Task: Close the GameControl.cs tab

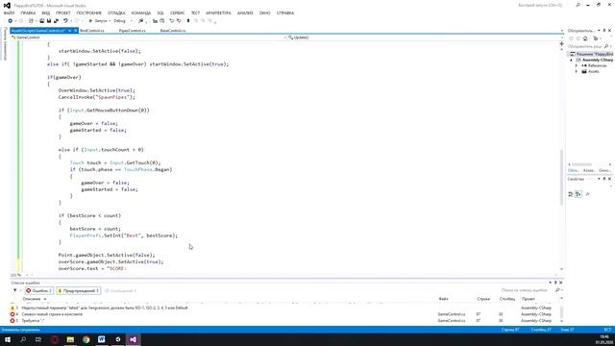Action: [76, 31]
